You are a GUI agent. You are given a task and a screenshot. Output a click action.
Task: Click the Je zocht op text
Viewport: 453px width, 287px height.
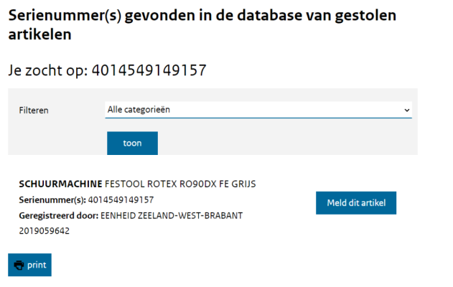[x=48, y=70]
